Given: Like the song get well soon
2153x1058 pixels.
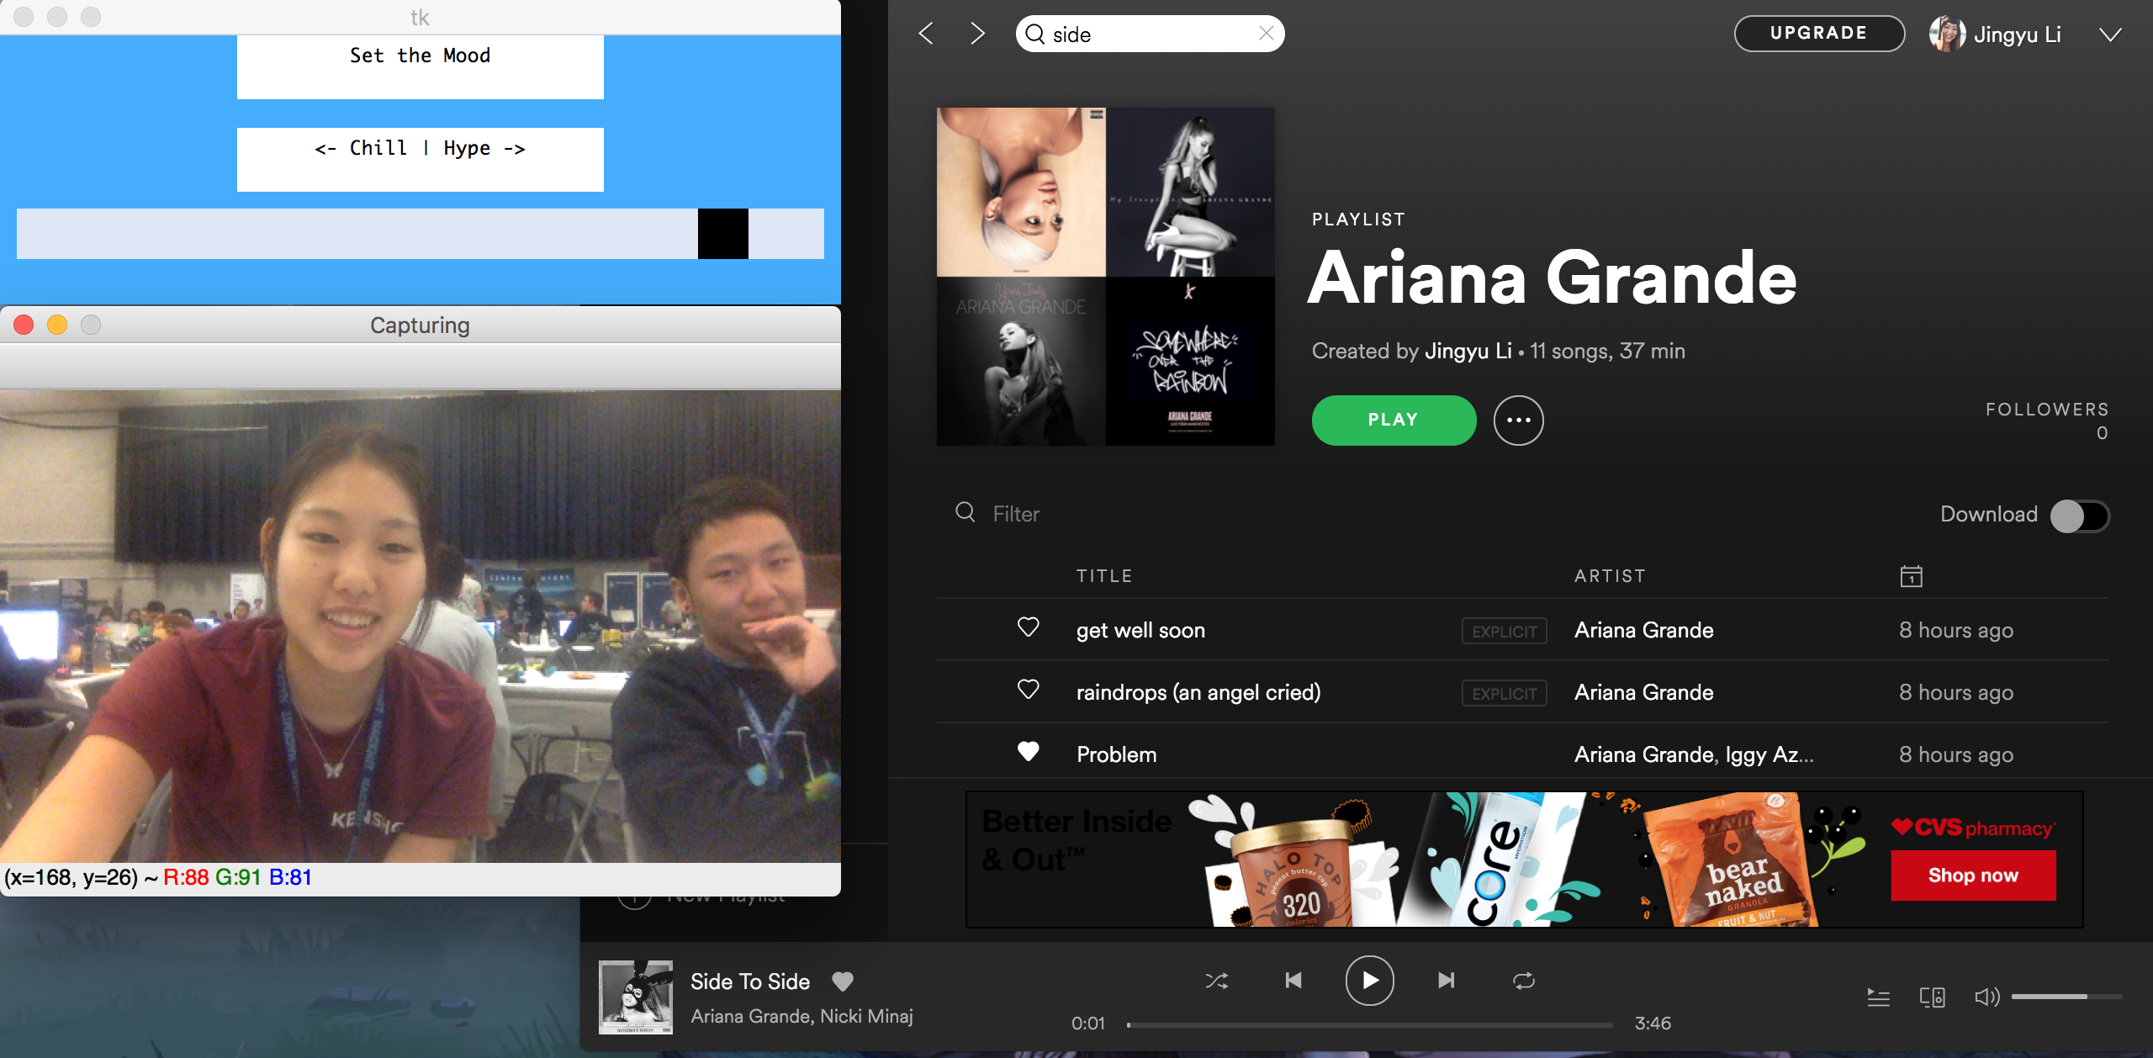Looking at the screenshot, I should click(x=1028, y=627).
